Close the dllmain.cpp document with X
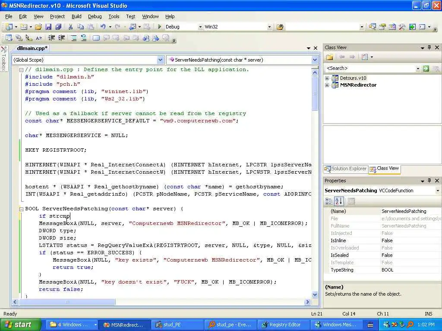442x331 pixels. click(316, 48)
